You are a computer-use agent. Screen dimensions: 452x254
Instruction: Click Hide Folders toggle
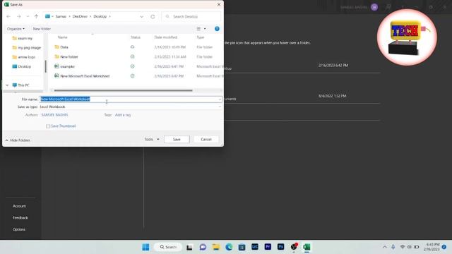point(18,140)
